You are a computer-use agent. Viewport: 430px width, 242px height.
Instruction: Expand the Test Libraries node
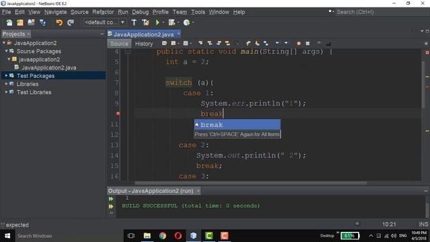pyautogui.click(x=6, y=92)
